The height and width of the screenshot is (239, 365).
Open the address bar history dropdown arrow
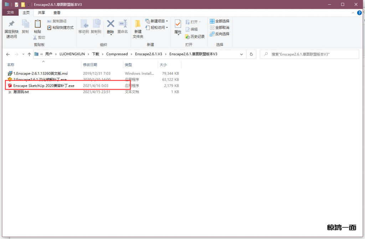pos(242,54)
